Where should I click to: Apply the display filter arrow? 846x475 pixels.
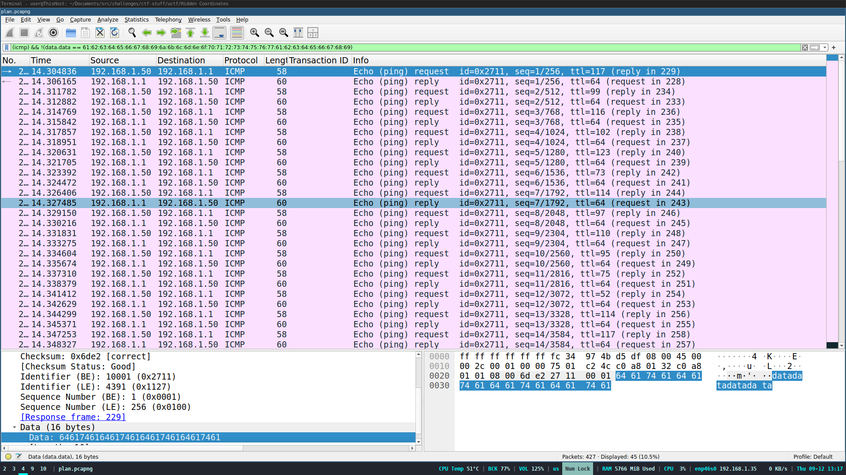[x=815, y=47]
